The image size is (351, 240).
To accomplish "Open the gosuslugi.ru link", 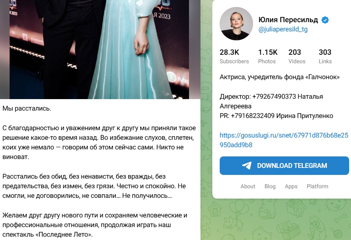I will point(284,140).
